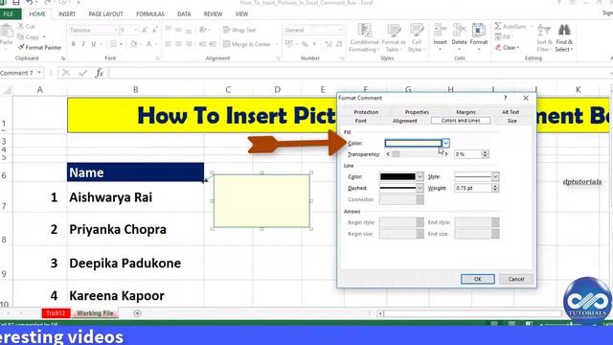Screen dimensions: 613x345
Task: Click the Format cells icon
Action: [479, 31]
